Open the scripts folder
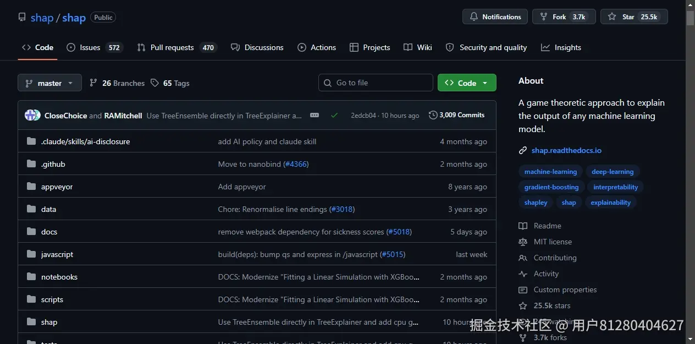The image size is (695, 344). (52, 299)
